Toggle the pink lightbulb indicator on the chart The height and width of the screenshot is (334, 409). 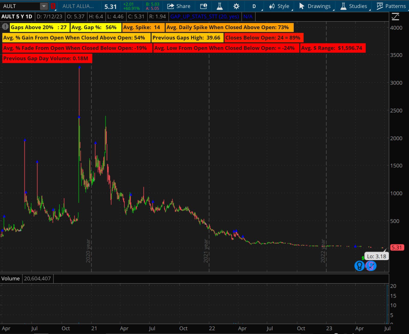(x=371, y=266)
